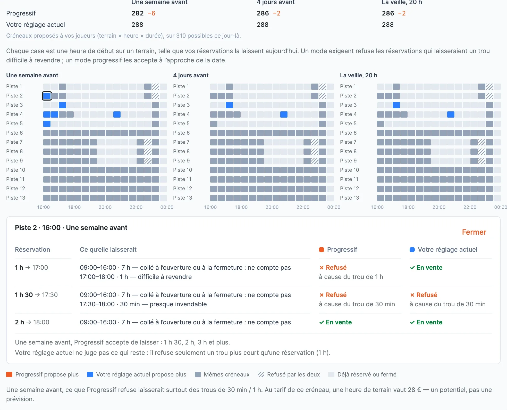Open blue Piste 5 16:00 cell in Une semaine avant

pos(47,124)
